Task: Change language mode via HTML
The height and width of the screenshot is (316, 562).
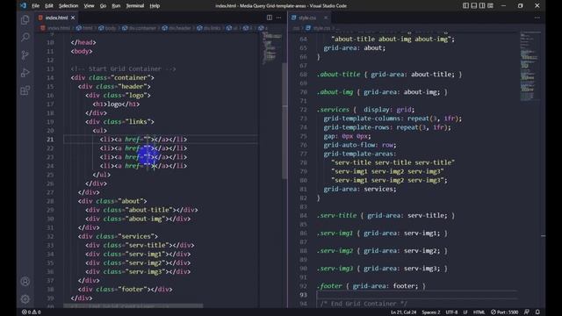Action: click(479, 312)
